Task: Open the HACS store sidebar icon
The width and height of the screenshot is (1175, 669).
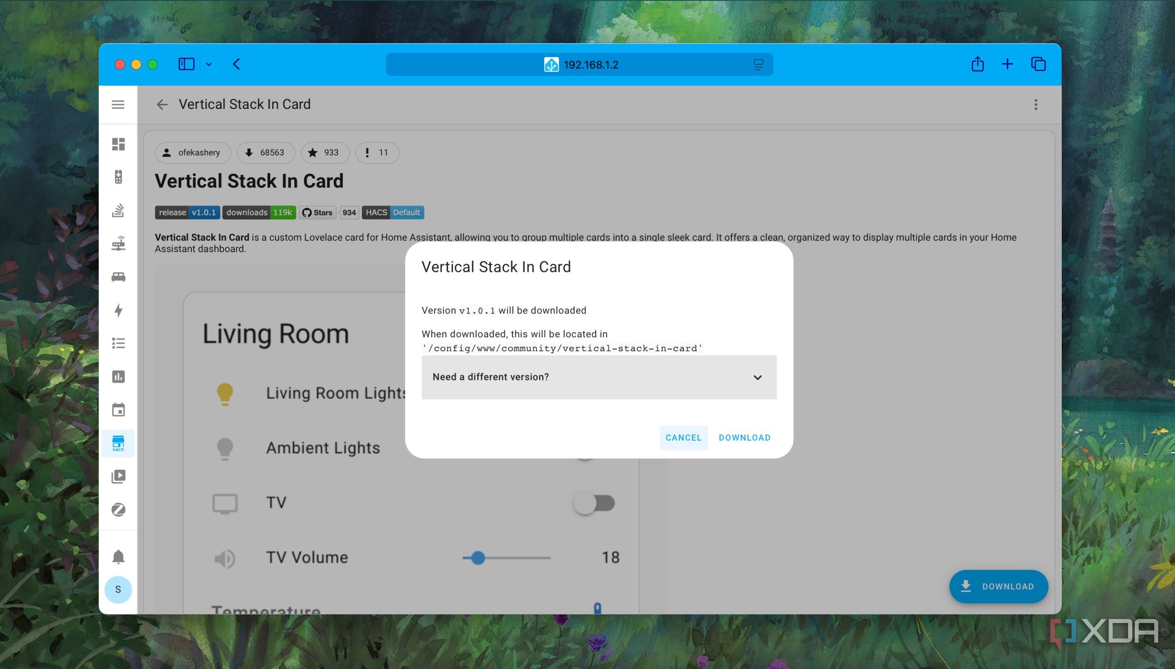Action: click(118, 443)
